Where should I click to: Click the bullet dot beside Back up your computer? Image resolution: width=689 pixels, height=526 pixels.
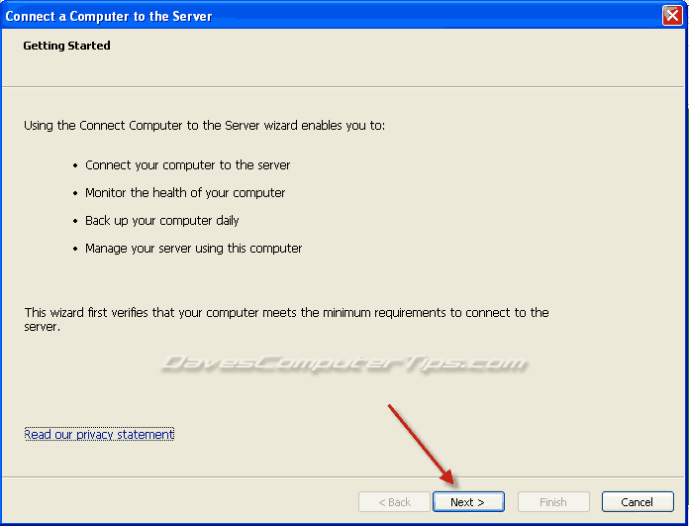[75, 221]
